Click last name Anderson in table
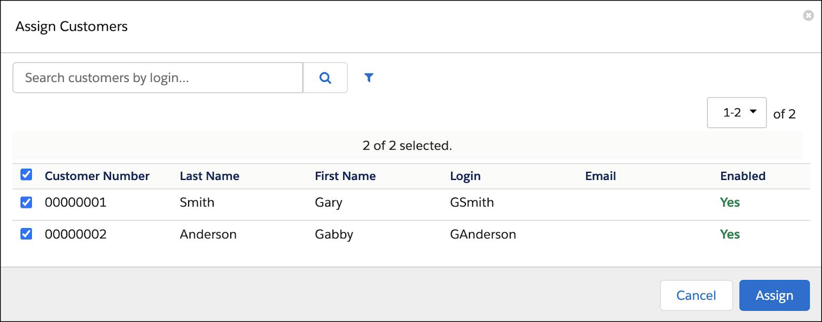Viewport: 822px width, 322px height. (208, 234)
